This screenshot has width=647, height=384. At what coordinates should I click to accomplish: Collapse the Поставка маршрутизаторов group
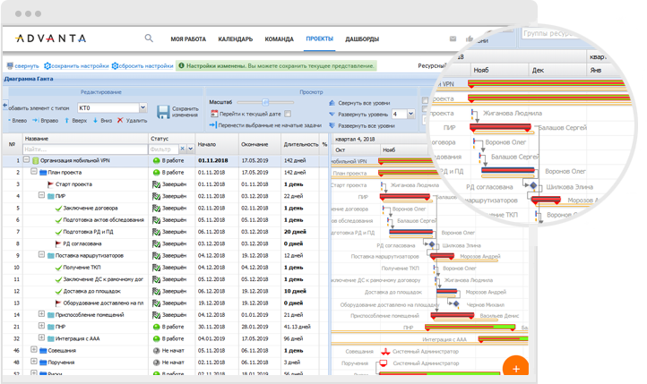[x=41, y=254]
